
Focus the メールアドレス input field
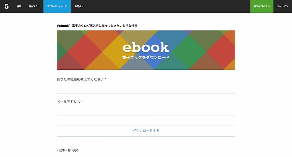[146, 111]
